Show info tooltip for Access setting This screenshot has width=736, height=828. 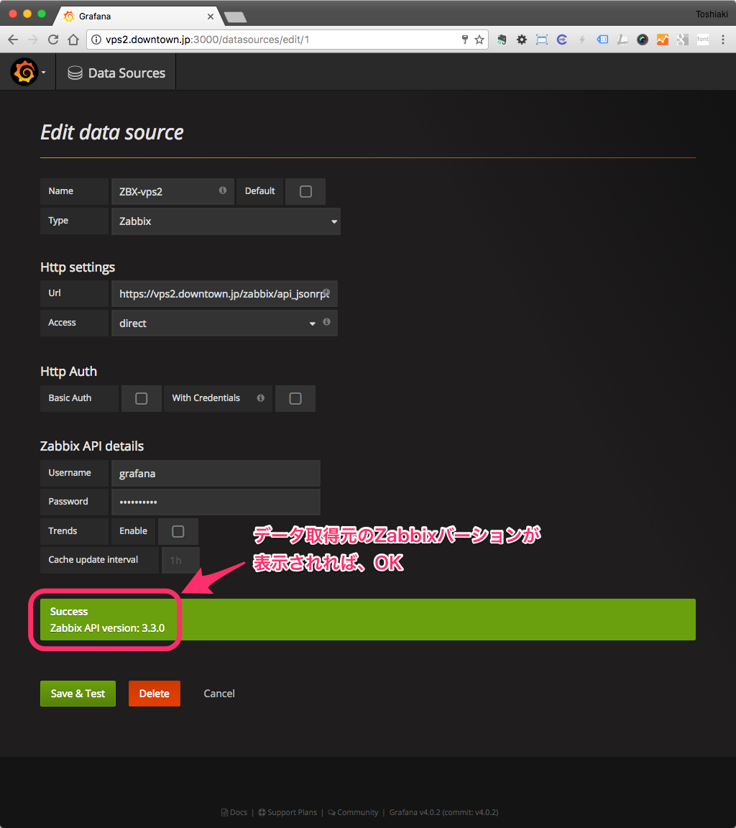(x=326, y=321)
